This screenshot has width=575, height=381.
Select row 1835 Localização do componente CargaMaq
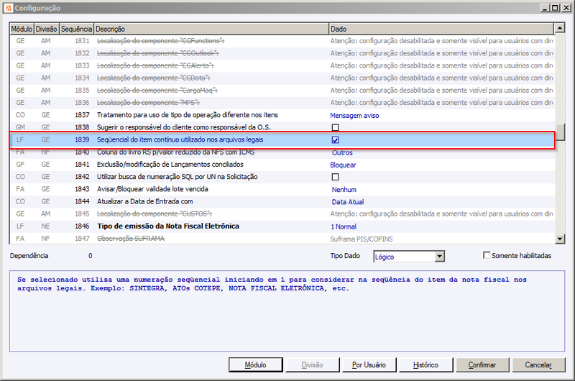(x=282, y=91)
